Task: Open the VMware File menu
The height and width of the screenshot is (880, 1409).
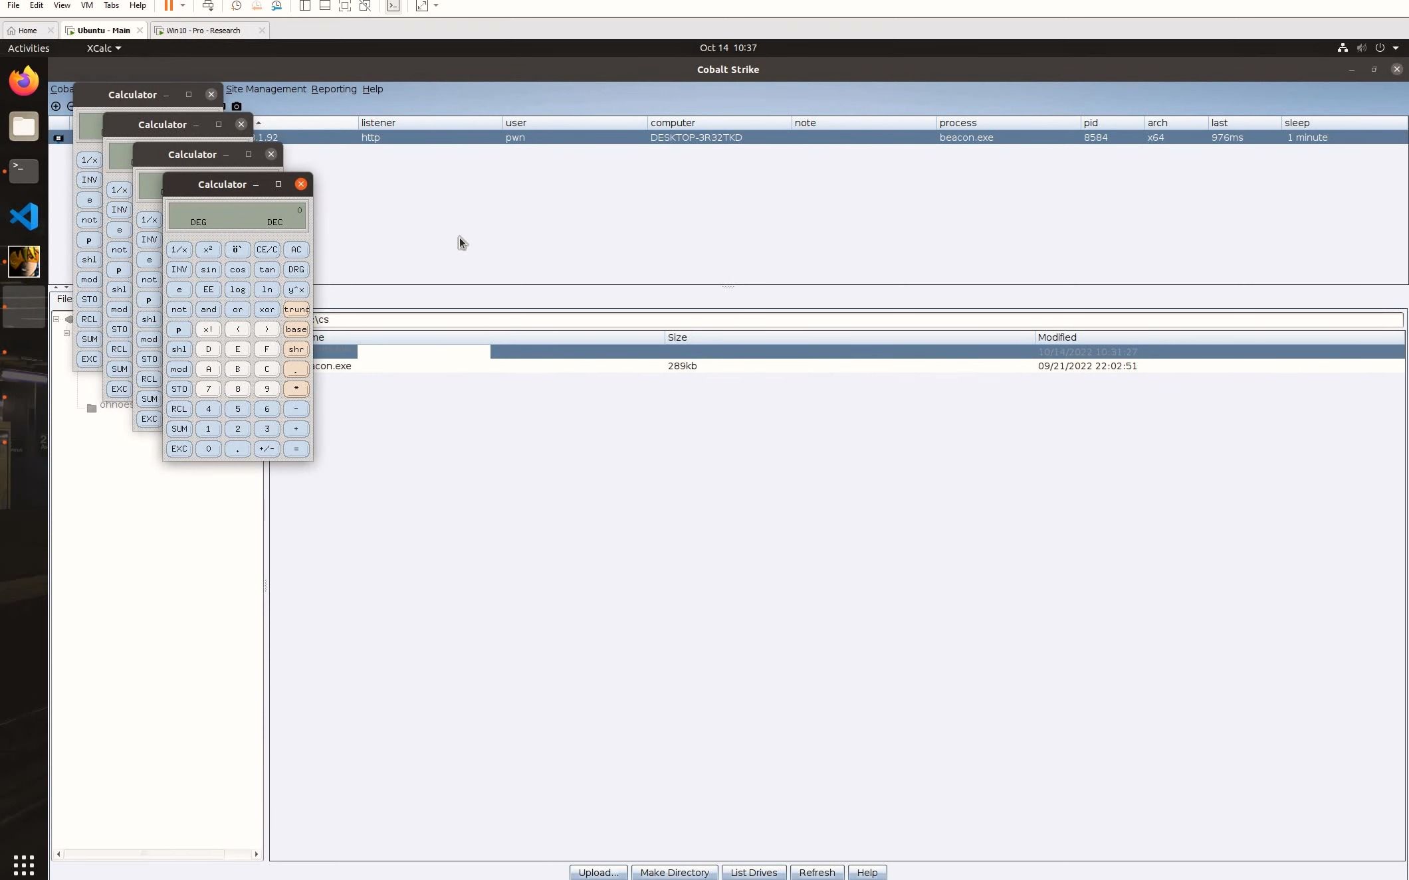Action: tap(13, 5)
